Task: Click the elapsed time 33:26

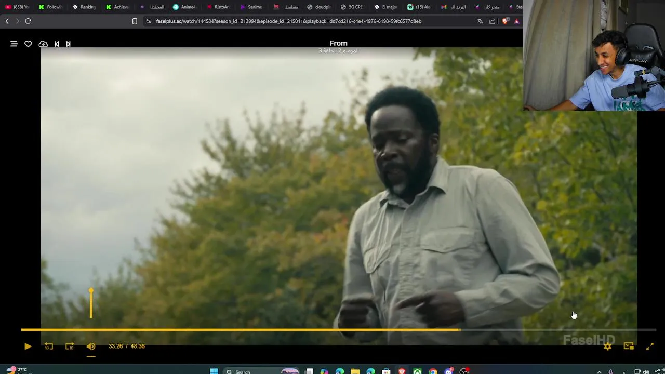Action: [x=115, y=346]
